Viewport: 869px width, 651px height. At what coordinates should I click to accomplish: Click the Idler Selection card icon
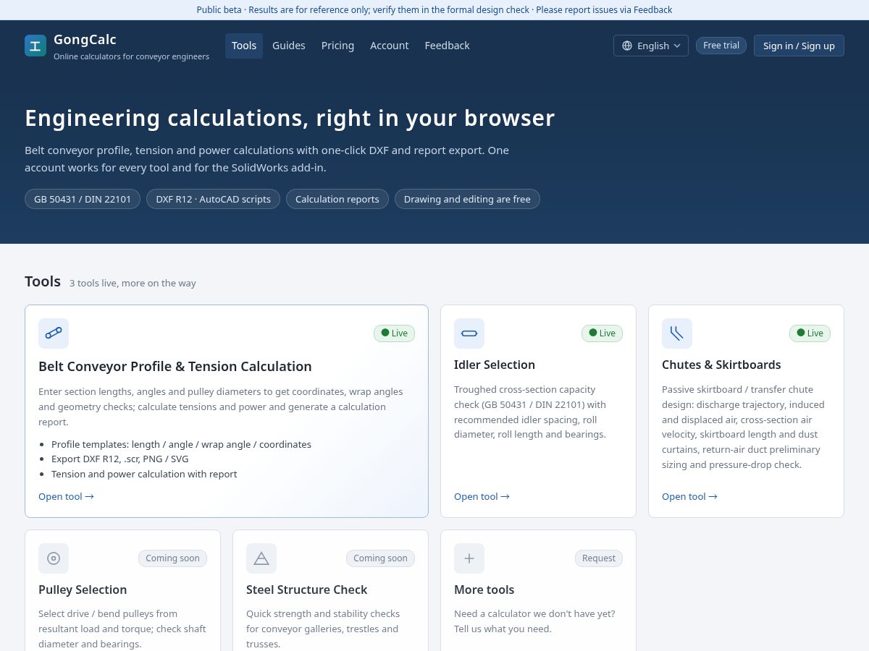pos(469,333)
